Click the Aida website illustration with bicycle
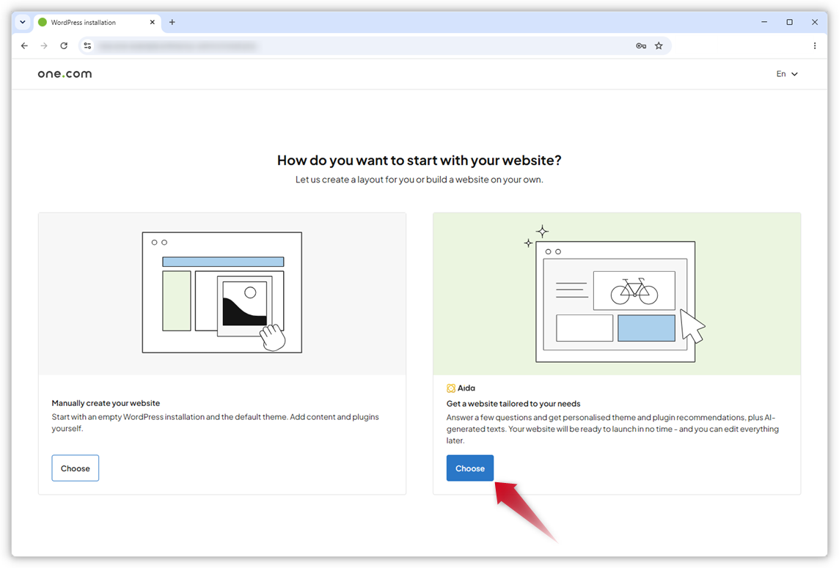This screenshot has height=568, width=839. (615, 294)
